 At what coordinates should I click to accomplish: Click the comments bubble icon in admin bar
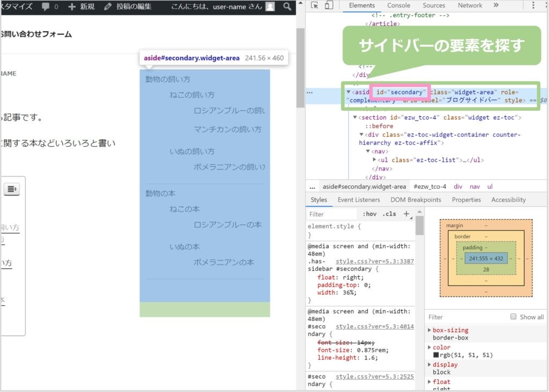[x=47, y=7]
